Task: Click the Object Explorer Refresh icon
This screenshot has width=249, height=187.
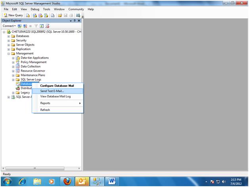Action: pyautogui.click(x=42, y=26)
